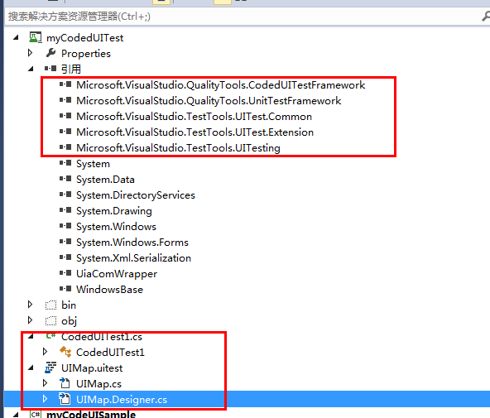Select the System.Windows reference

pos(116,227)
